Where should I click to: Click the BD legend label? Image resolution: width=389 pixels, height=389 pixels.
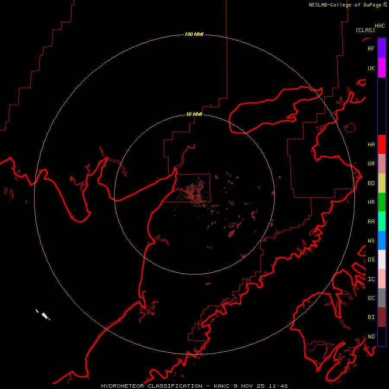pyautogui.click(x=371, y=183)
